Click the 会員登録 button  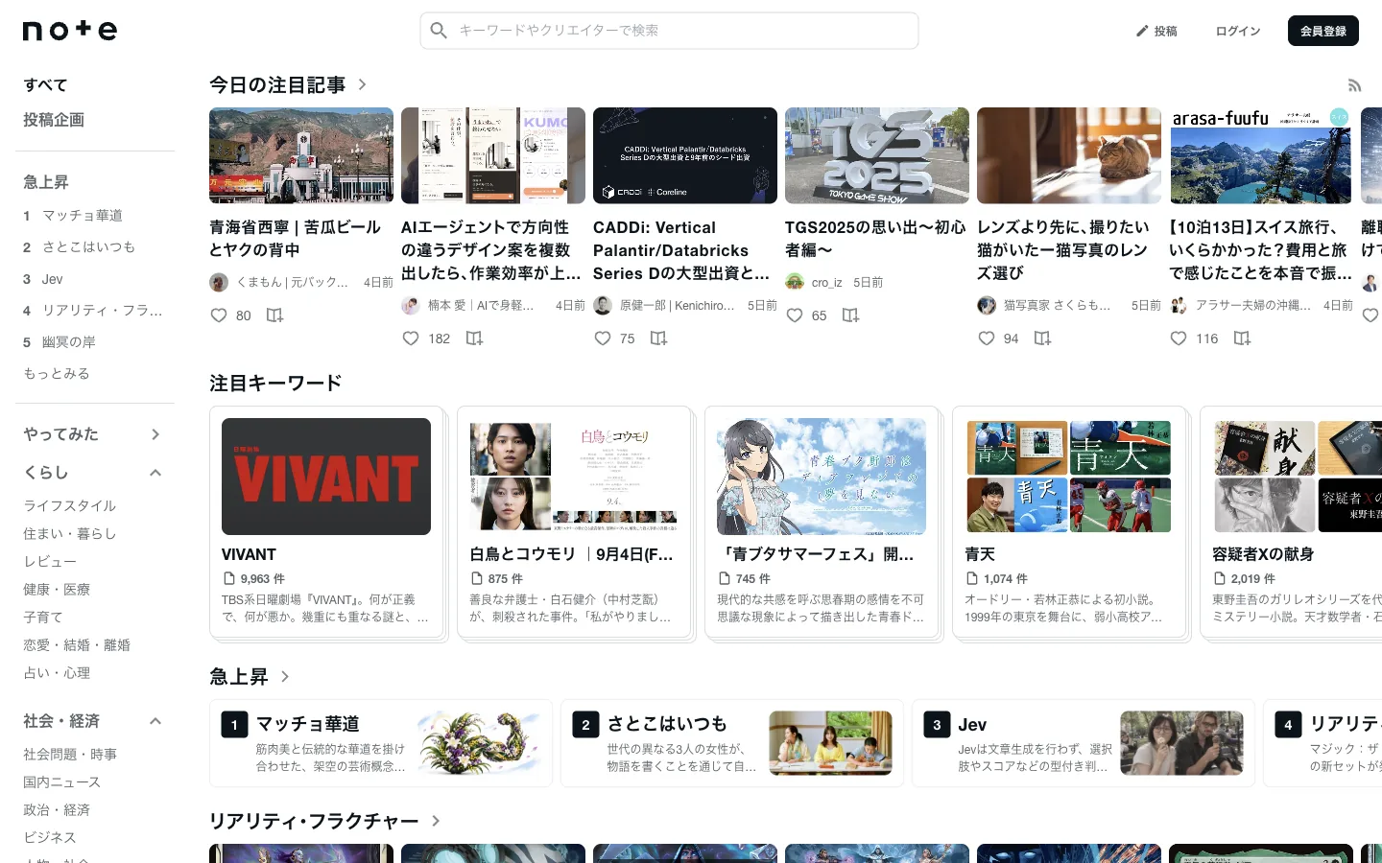pos(1322,31)
